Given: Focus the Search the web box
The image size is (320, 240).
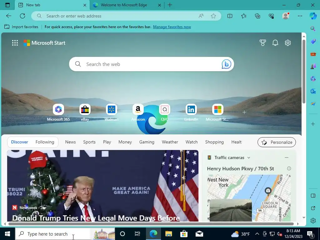Looking at the screenshot, I should [152, 64].
